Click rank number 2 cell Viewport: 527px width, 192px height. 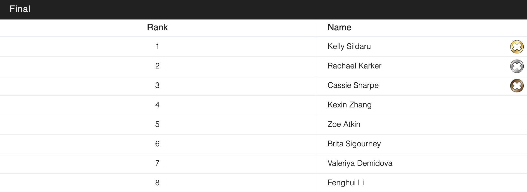157,66
